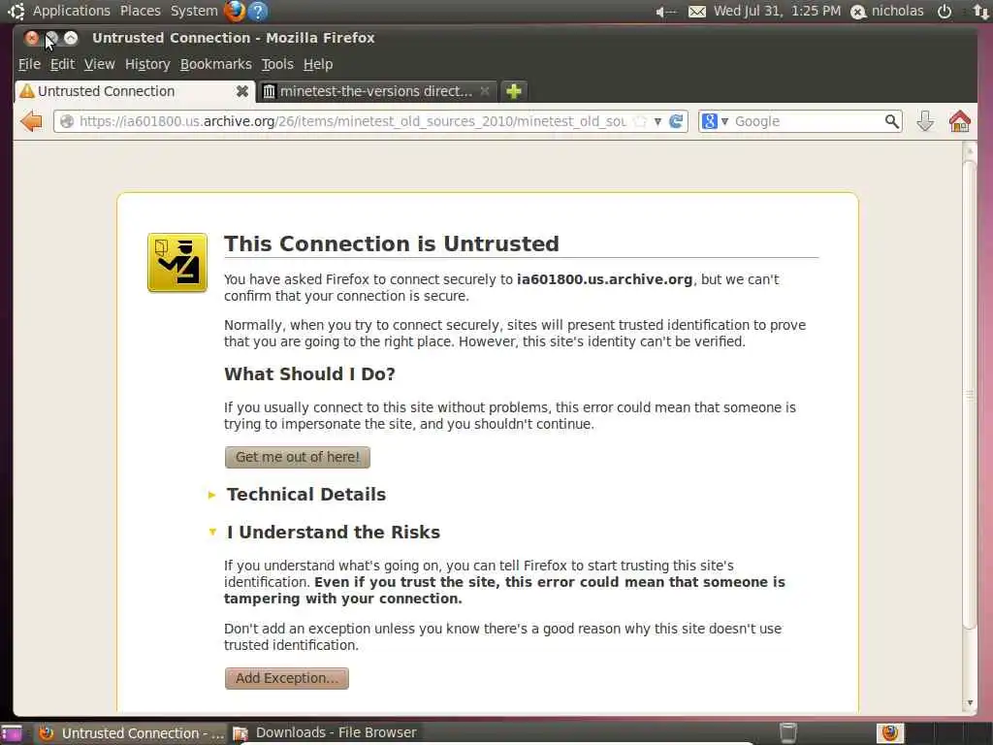Click the show desktop icon in bottom panel
Screen dimensions: 993x745
click(x=12, y=733)
